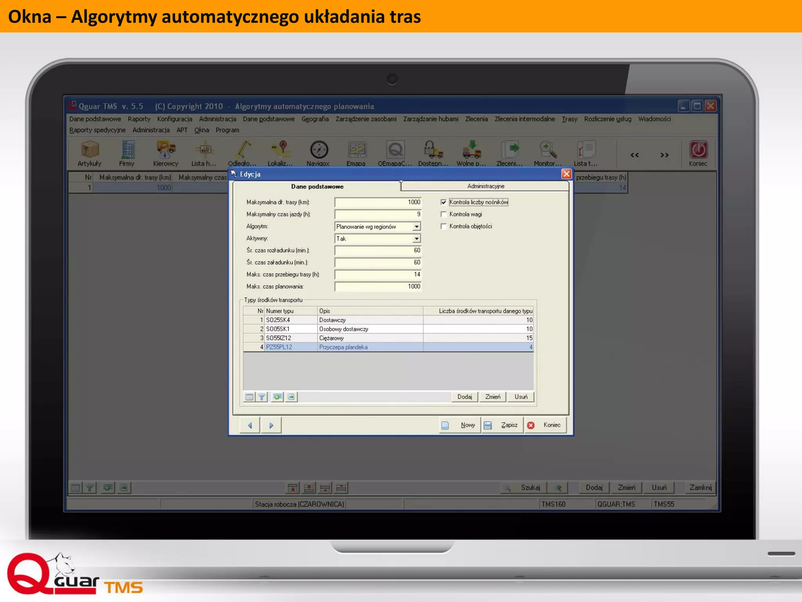The height and width of the screenshot is (602, 802).
Task: Open the Kierowcy toolbar icon
Action: click(166, 153)
